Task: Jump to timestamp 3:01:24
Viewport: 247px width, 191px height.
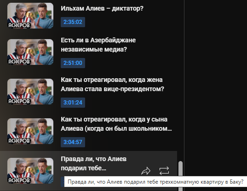Action: tap(73, 103)
